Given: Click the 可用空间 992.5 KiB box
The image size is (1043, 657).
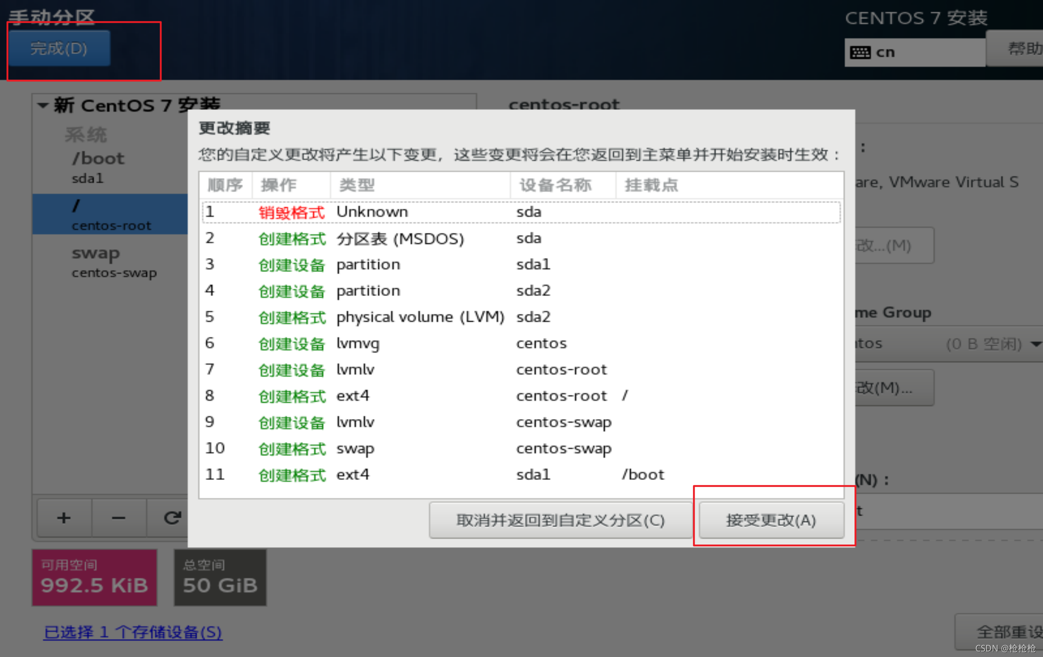Looking at the screenshot, I should tap(95, 578).
